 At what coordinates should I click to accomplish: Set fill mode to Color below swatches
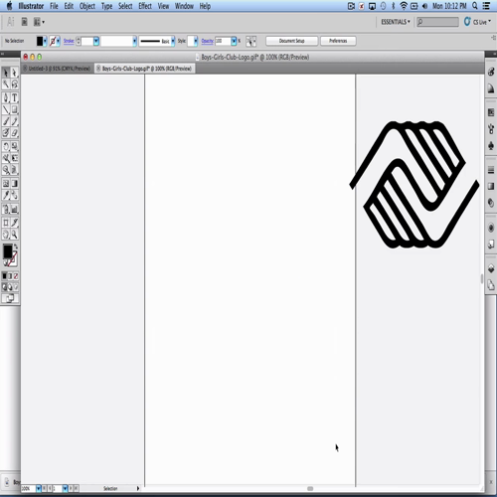(4, 275)
